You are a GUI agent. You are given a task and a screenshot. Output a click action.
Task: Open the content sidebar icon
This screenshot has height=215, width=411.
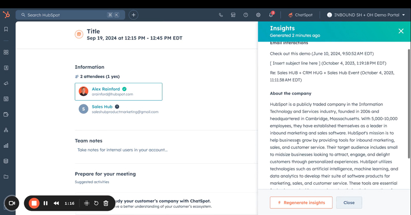(x=6, y=99)
